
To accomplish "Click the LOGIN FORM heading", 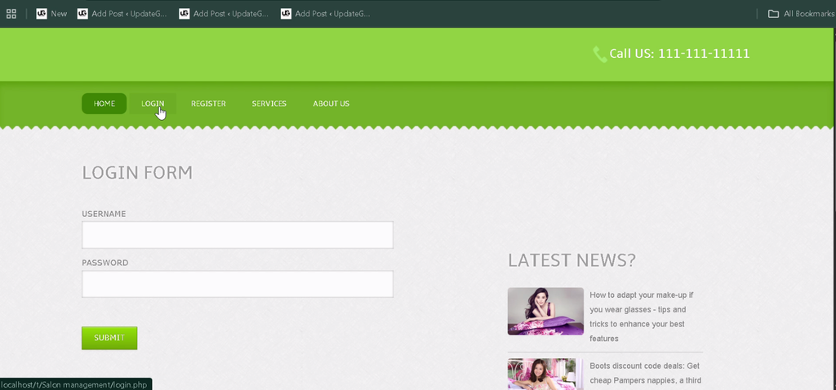I will [x=137, y=173].
